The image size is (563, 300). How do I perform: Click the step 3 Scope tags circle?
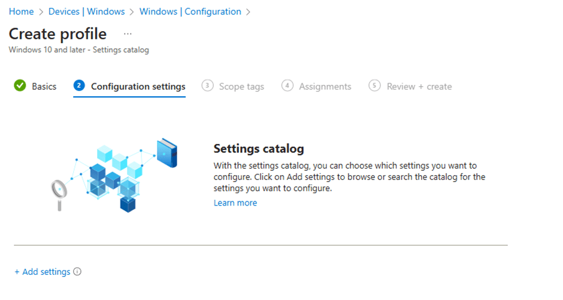pyautogui.click(x=207, y=86)
